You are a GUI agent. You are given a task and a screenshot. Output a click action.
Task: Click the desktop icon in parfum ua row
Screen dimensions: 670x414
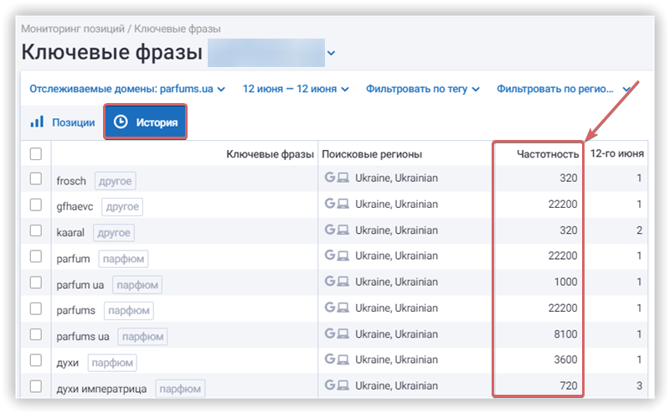343,282
